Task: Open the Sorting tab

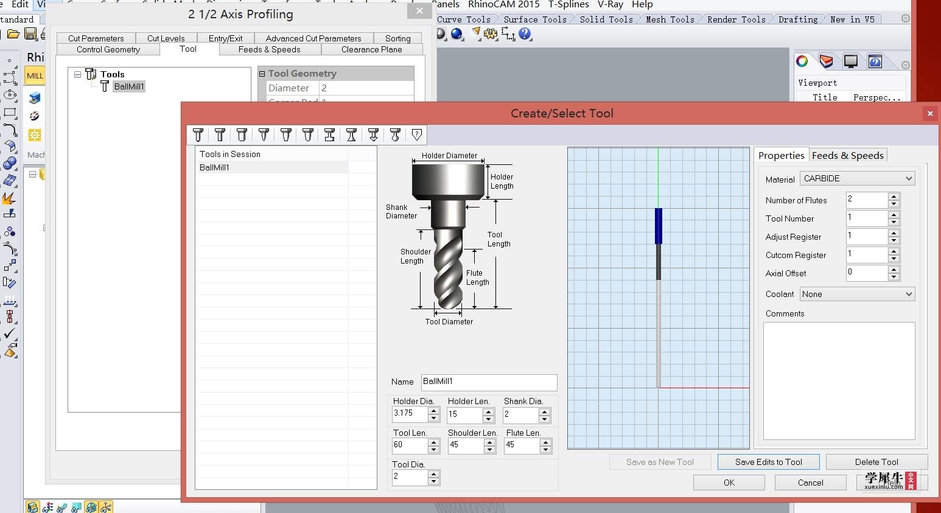Action: [397, 38]
